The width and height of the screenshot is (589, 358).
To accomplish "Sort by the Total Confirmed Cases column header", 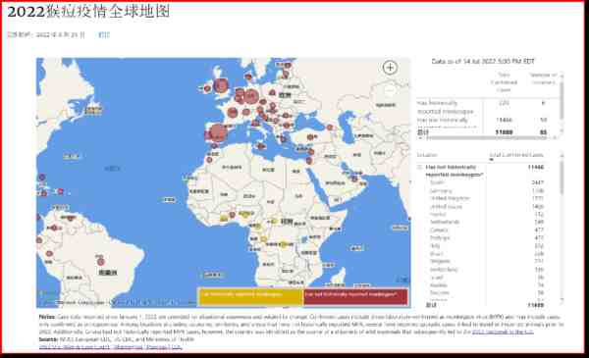I will 516,155.
